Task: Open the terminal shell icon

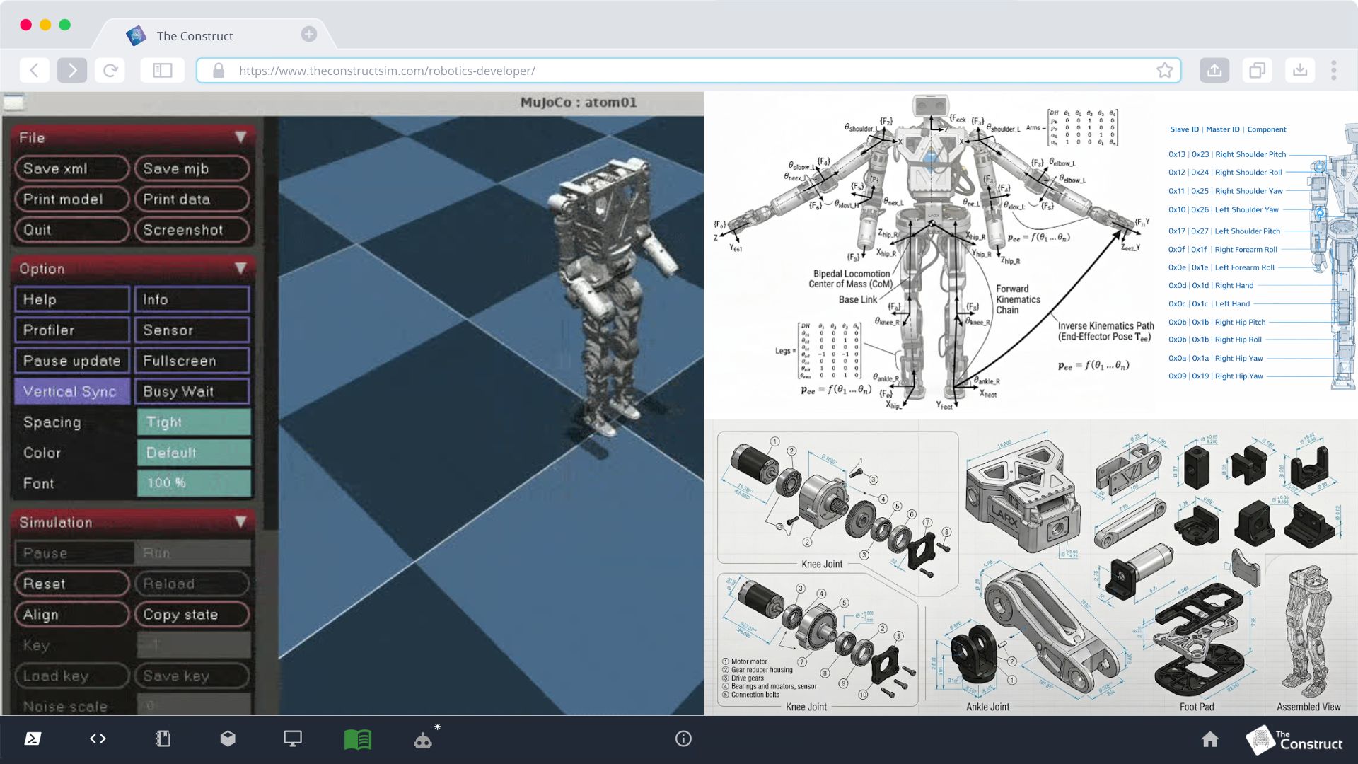Action: click(x=33, y=739)
